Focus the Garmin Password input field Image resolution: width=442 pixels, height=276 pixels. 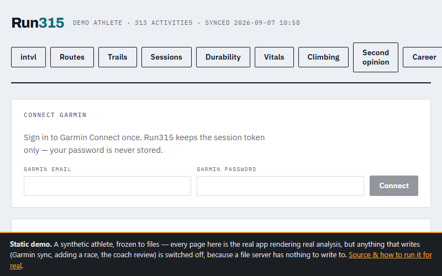point(280,186)
